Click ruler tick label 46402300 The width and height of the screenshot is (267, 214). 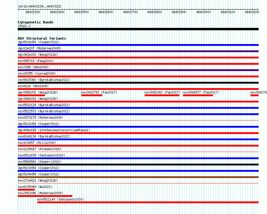pyautogui.click(x=33, y=12)
